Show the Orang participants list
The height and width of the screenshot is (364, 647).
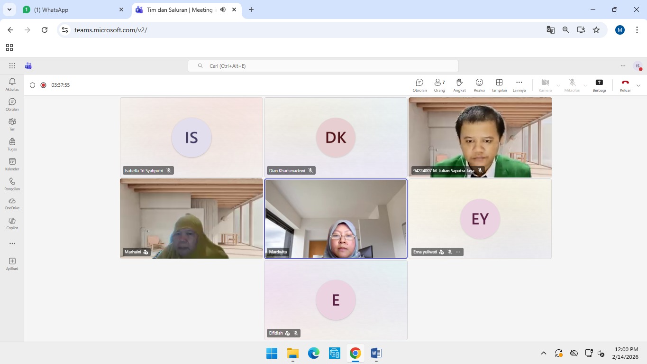pyautogui.click(x=439, y=85)
